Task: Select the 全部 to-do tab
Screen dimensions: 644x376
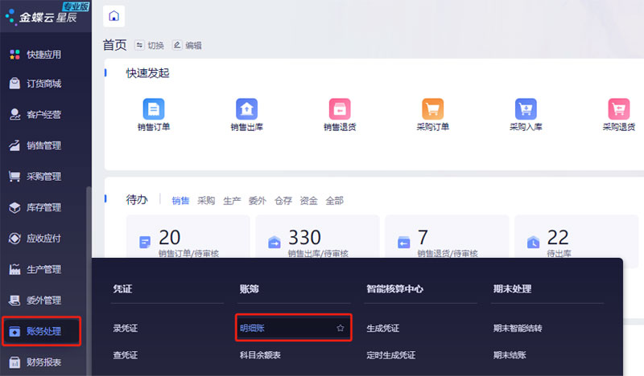Action: point(334,201)
